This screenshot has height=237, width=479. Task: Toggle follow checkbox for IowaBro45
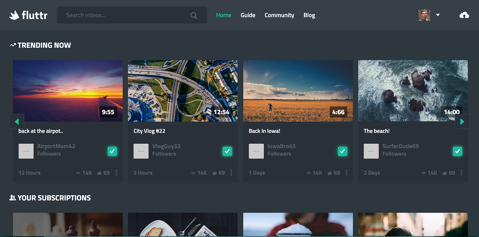[342, 151]
